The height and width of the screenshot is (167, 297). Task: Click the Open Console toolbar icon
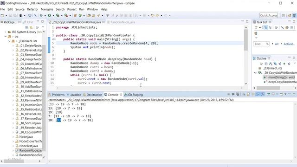click(x=282, y=94)
